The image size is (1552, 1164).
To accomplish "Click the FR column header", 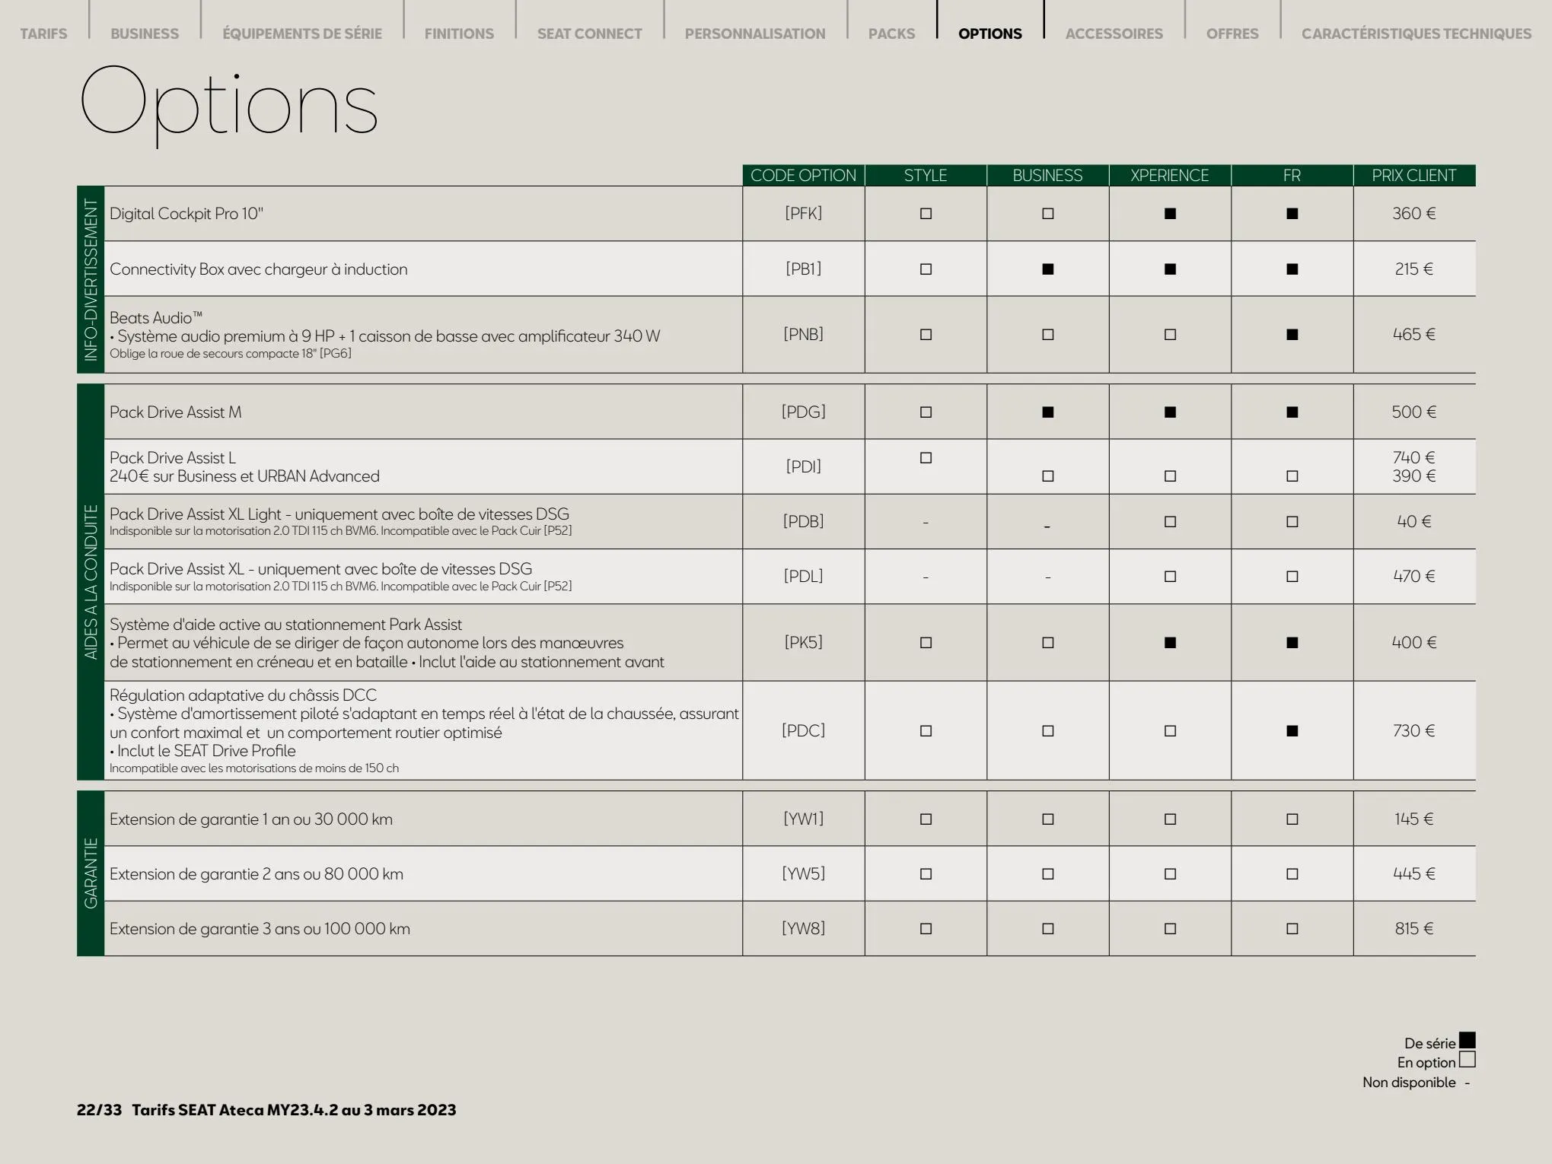I will (1292, 175).
